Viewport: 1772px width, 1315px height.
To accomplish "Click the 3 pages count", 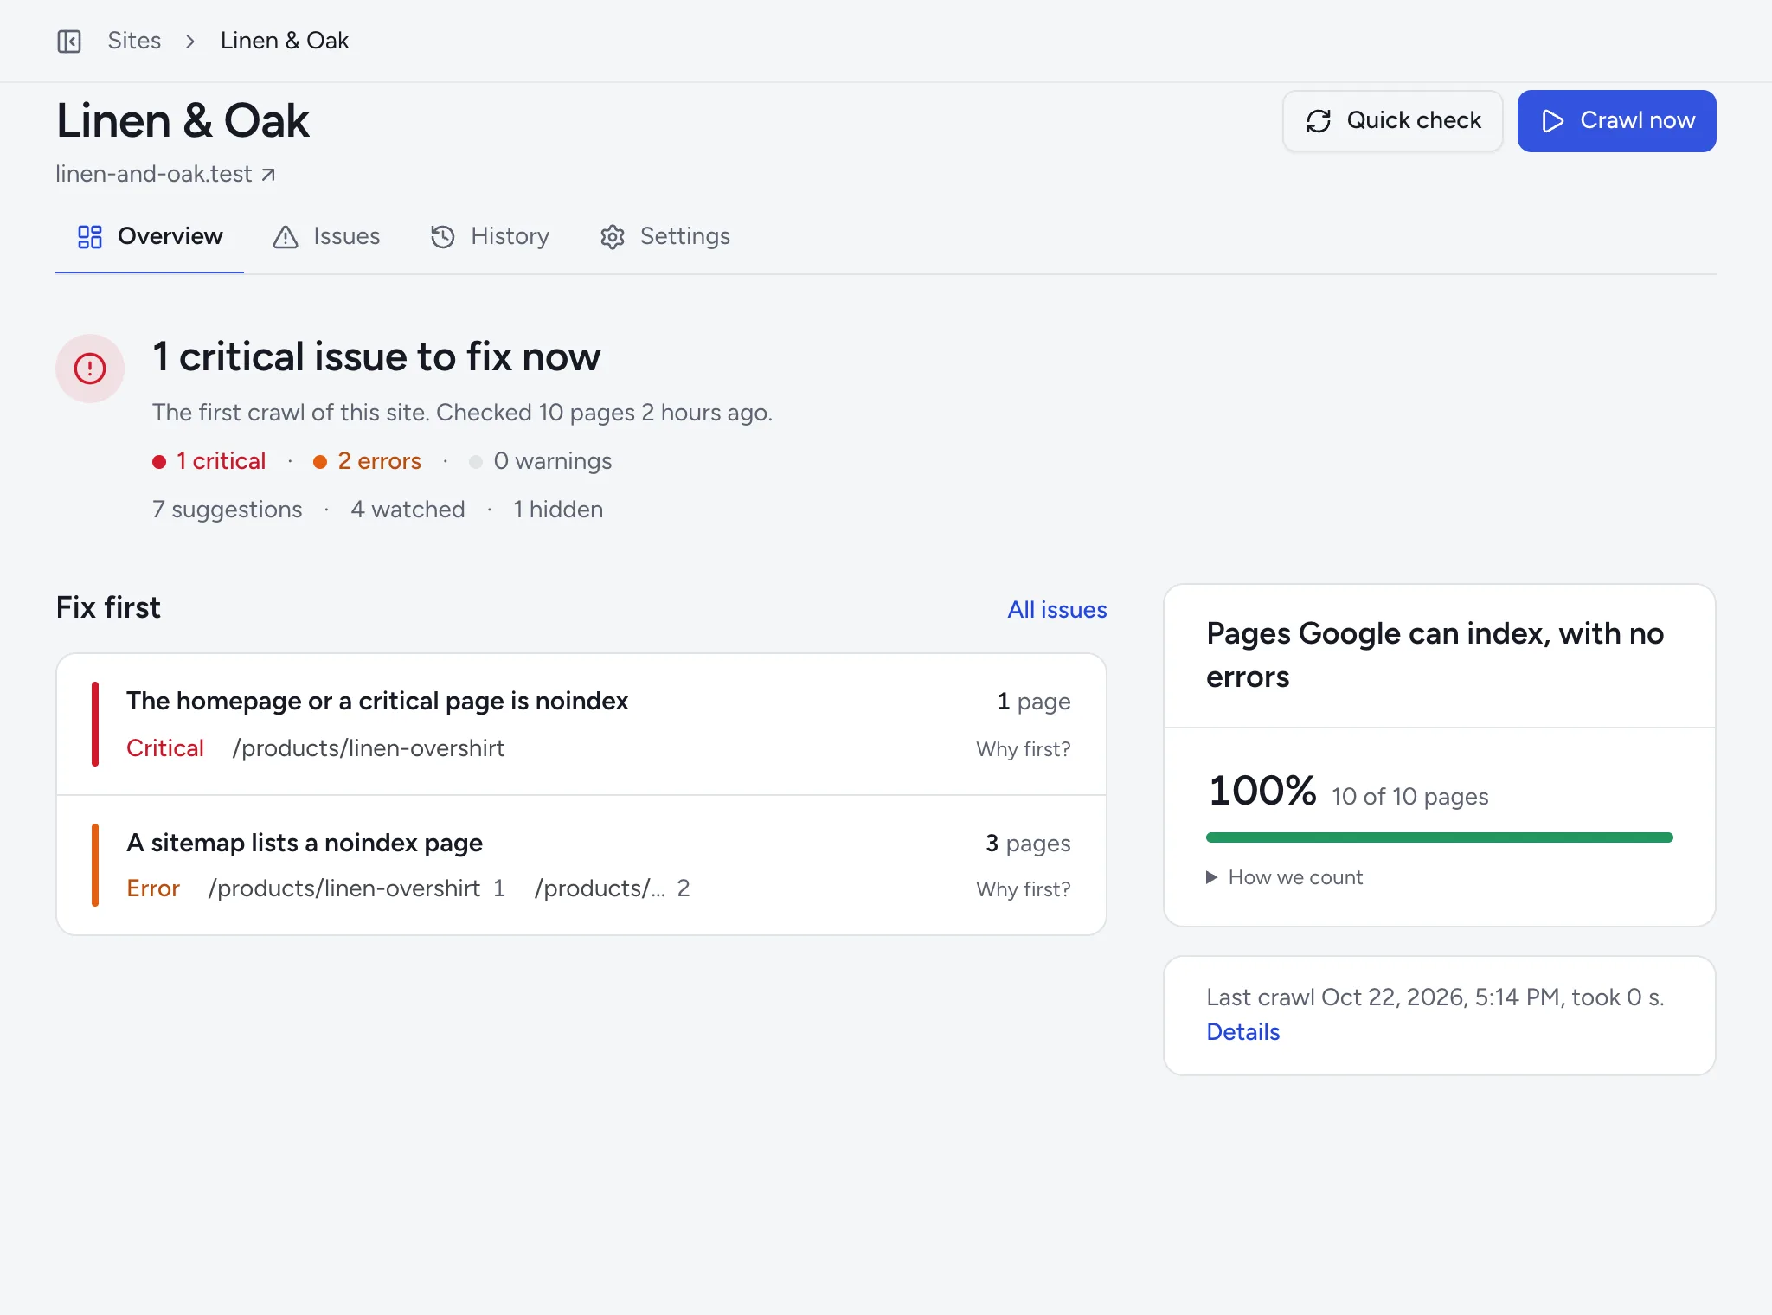I will (x=1028, y=844).
